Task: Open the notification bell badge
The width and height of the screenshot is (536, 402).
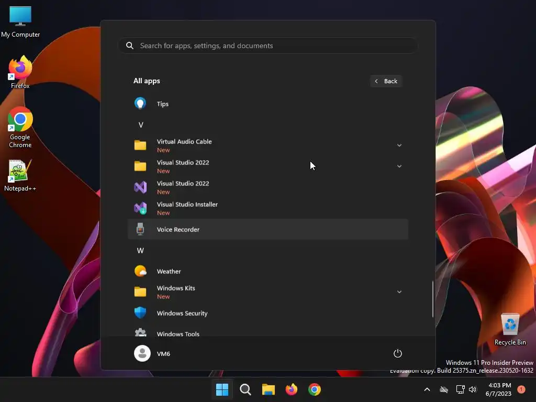Action: [521, 389]
